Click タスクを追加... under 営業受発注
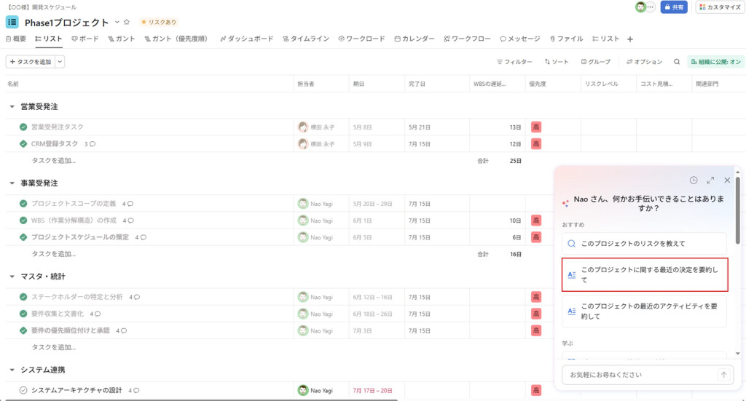Screen dimensions: 746x401 (x=53, y=161)
